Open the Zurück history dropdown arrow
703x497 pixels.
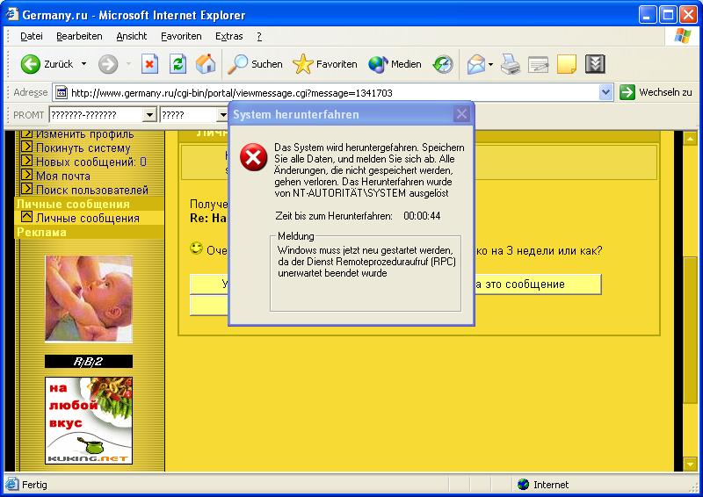[x=83, y=64]
